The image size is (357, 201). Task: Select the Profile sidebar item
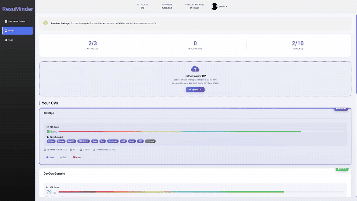pyautogui.click(x=17, y=31)
